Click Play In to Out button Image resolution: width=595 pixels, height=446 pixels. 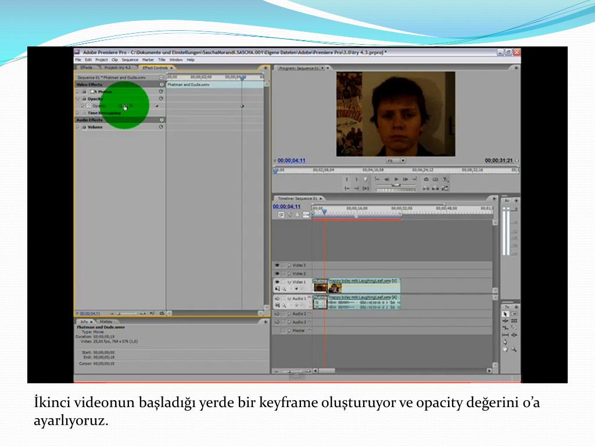pos(365,188)
